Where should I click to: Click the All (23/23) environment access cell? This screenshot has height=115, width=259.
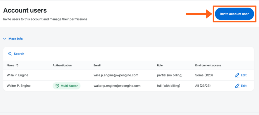(x=203, y=86)
